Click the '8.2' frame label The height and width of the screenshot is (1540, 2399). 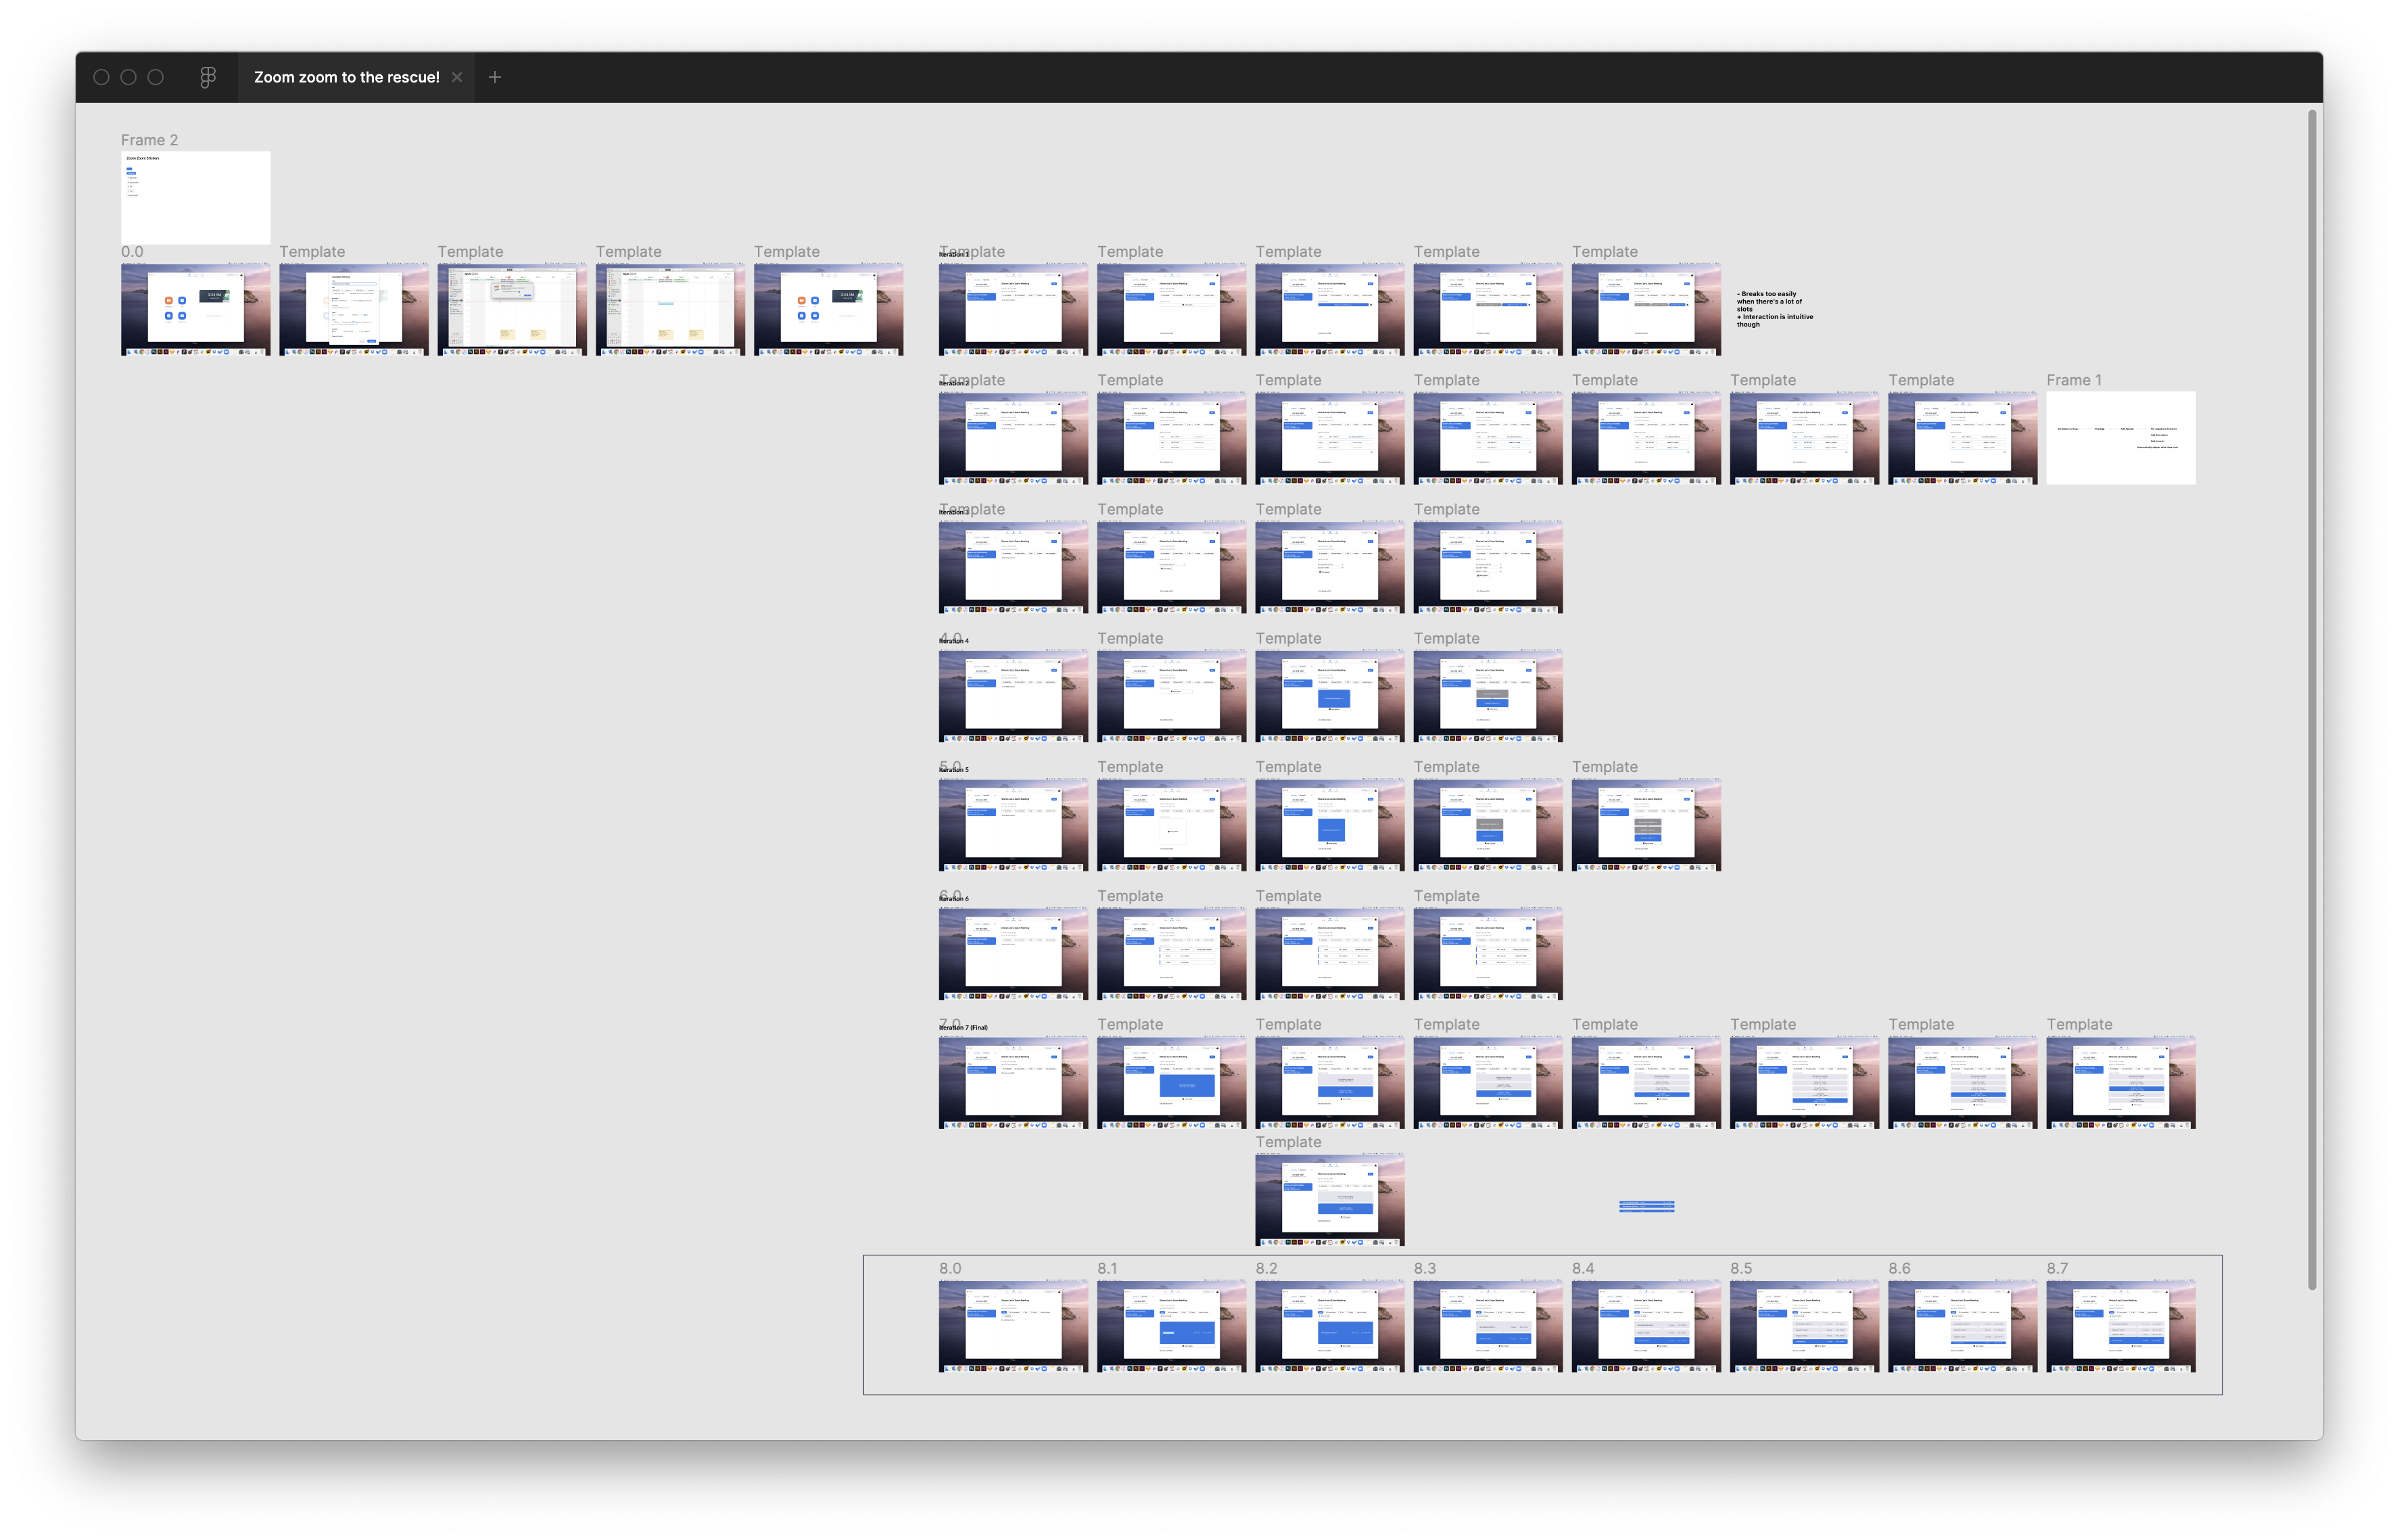[1266, 1268]
